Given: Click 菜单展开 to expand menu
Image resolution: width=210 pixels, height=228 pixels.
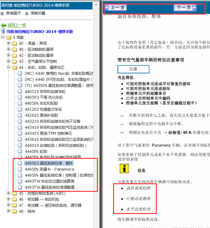Looking at the screenshot, I should pyautogui.click(x=13, y=13).
